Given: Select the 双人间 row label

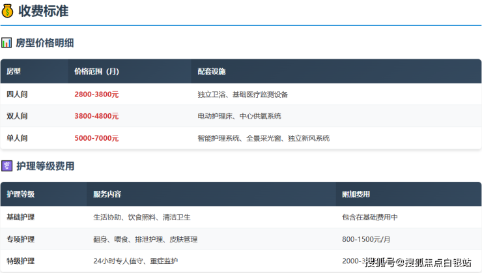Looking at the screenshot, I should pyautogui.click(x=17, y=116).
